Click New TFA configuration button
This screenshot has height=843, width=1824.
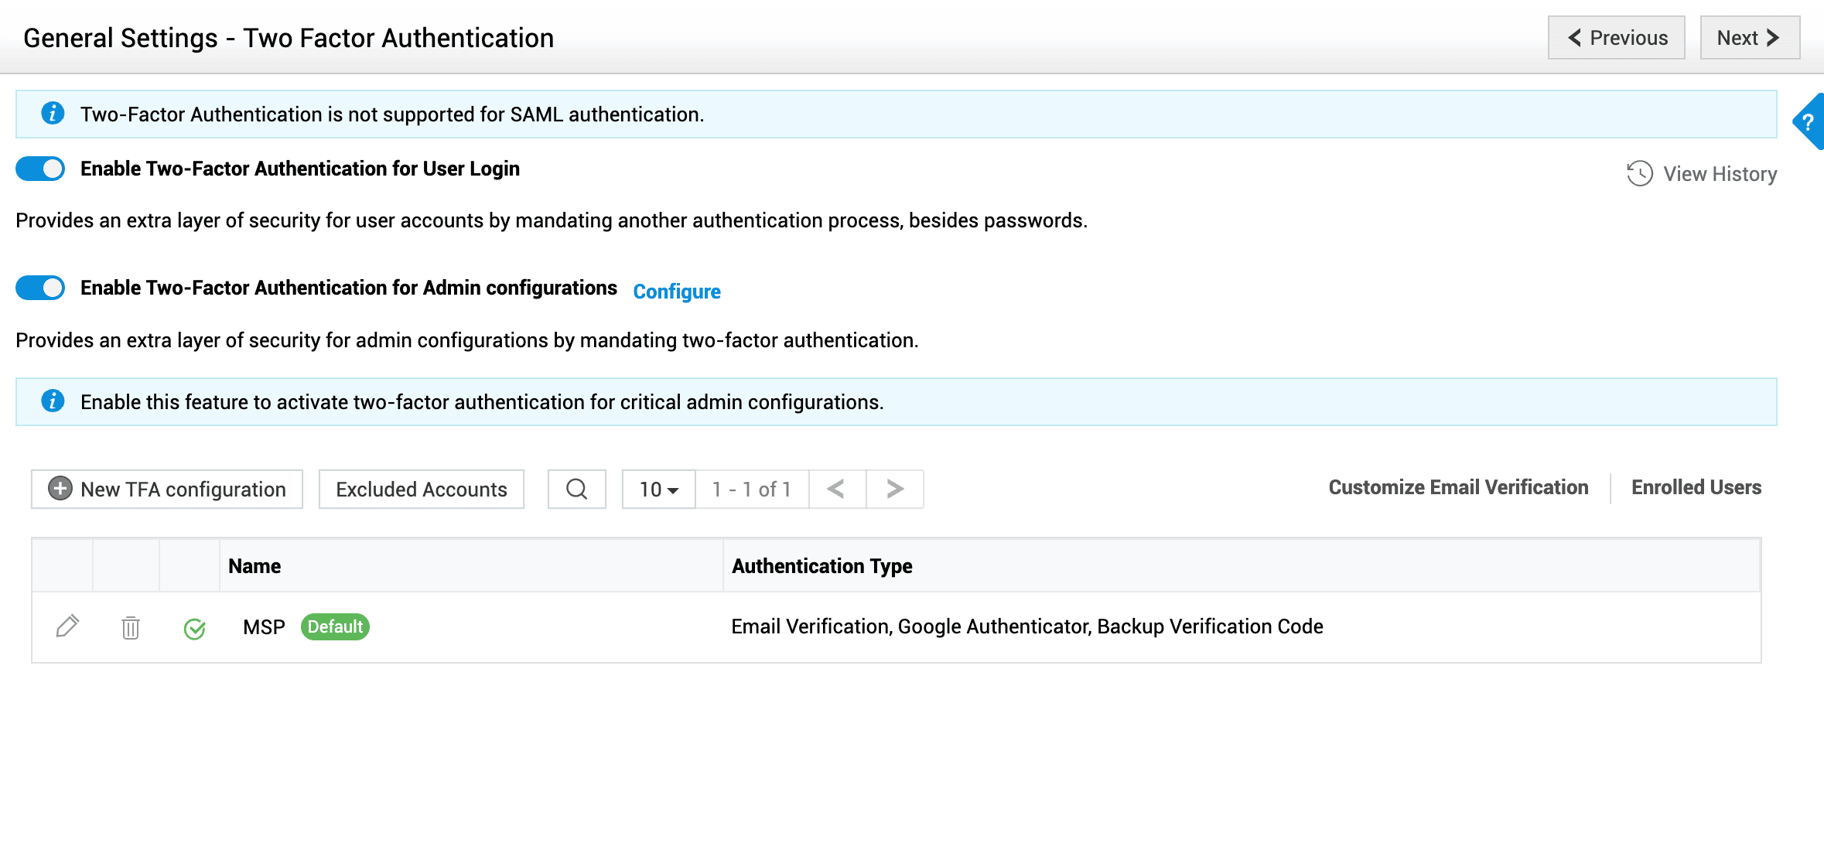(167, 489)
